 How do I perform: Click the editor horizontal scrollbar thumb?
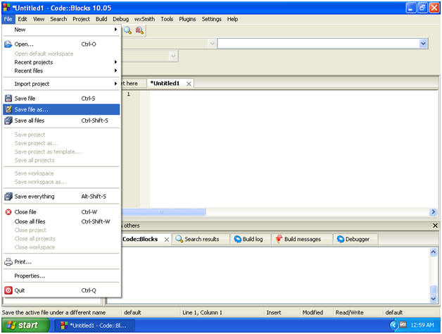click(163, 212)
